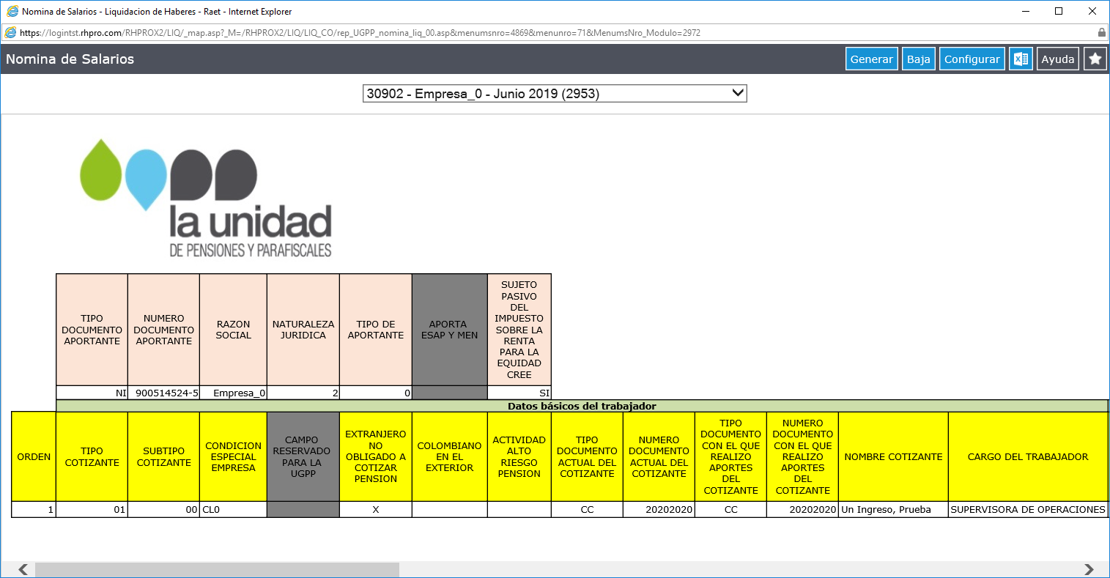Select COLOMBIANO EN EL EXTERIOR header
The image size is (1110, 578).
(450, 456)
